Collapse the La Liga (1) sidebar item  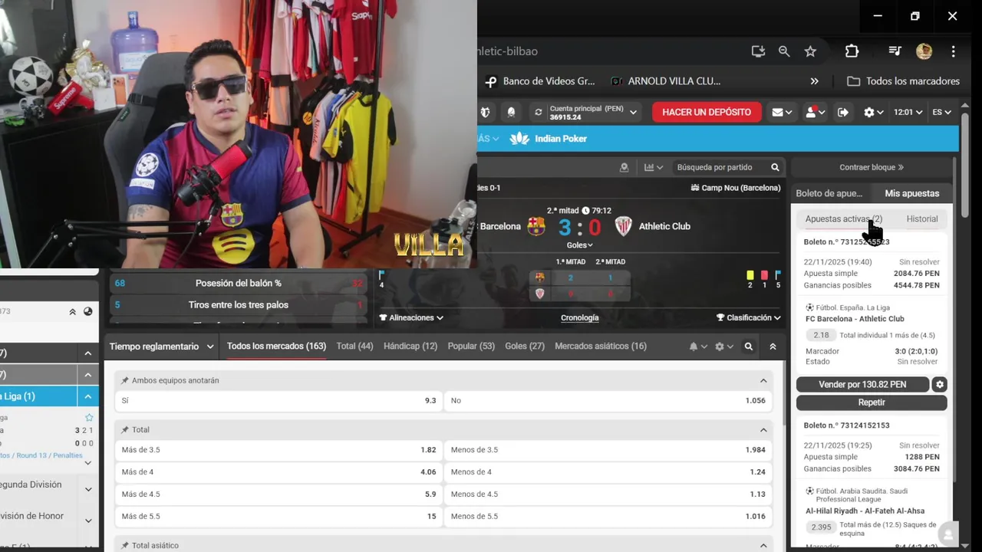pos(87,396)
